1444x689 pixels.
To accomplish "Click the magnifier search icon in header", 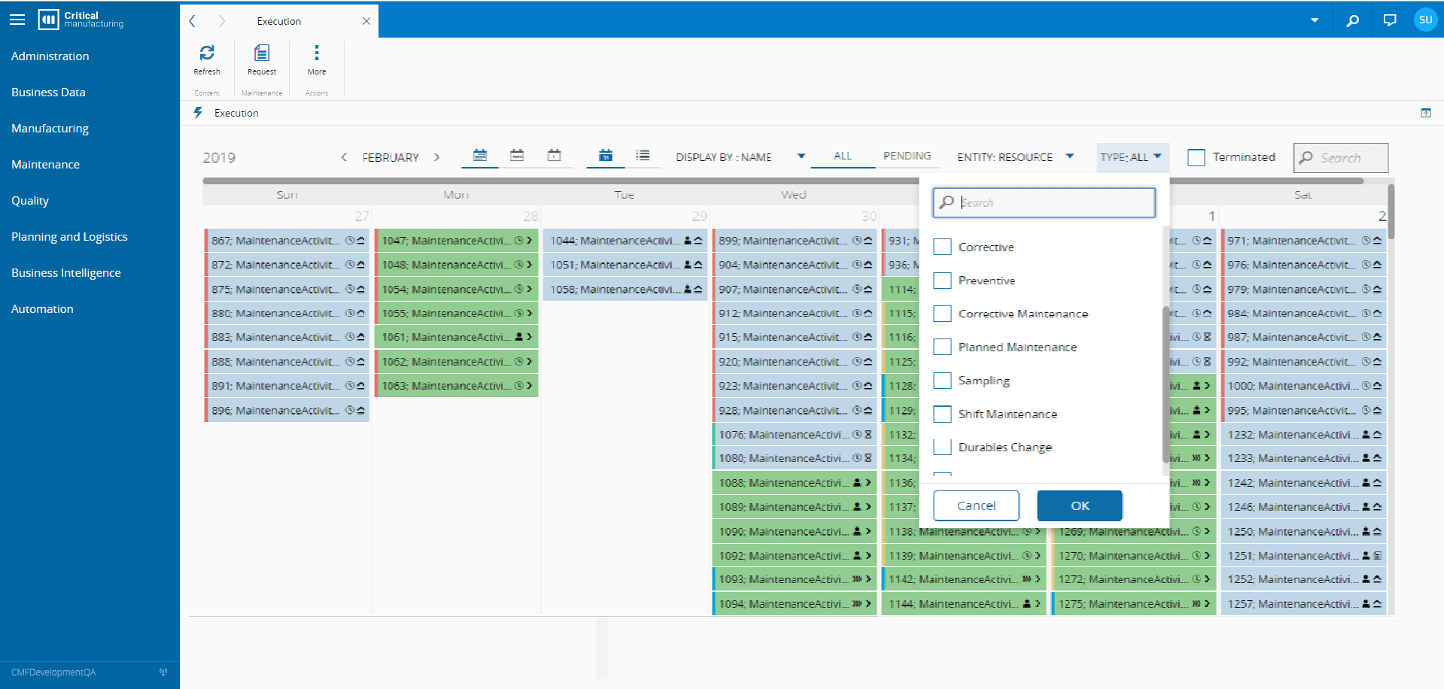I will click(1352, 20).
